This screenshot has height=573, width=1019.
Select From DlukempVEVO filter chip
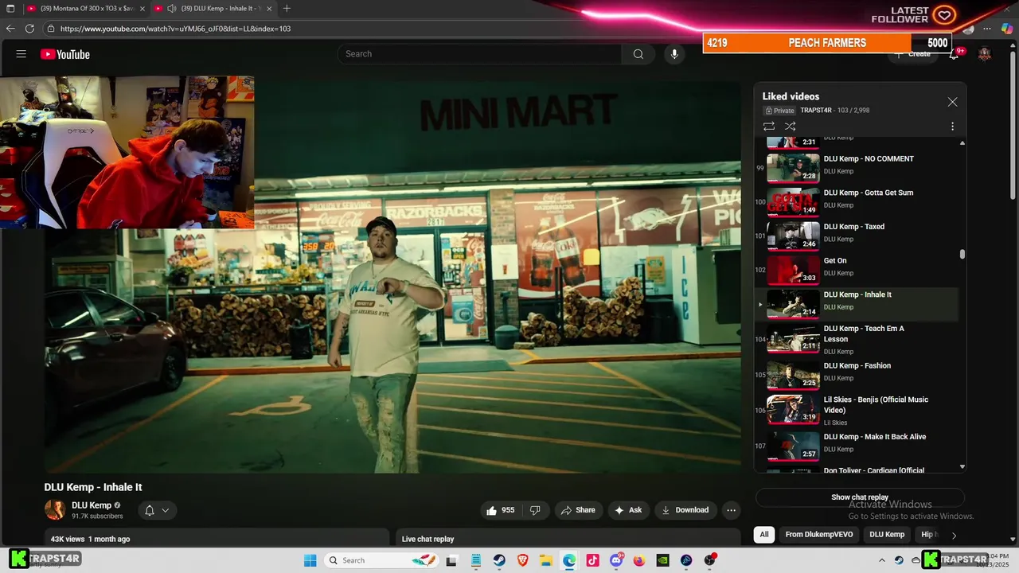[819, 535]
